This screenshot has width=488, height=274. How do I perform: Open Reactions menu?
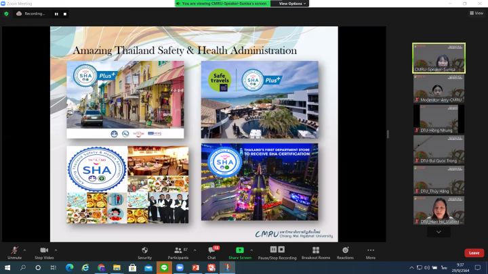pos(345,253)
